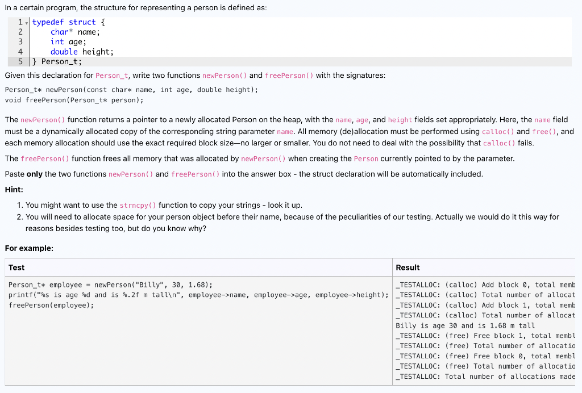
Task: Click the Test column header
Action: click(15, 267)
